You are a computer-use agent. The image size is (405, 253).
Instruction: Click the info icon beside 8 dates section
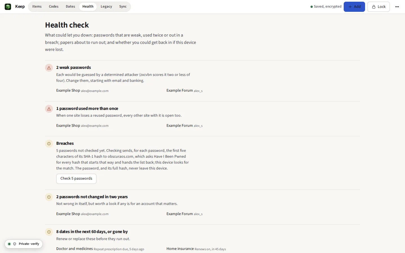coord(49,232)
